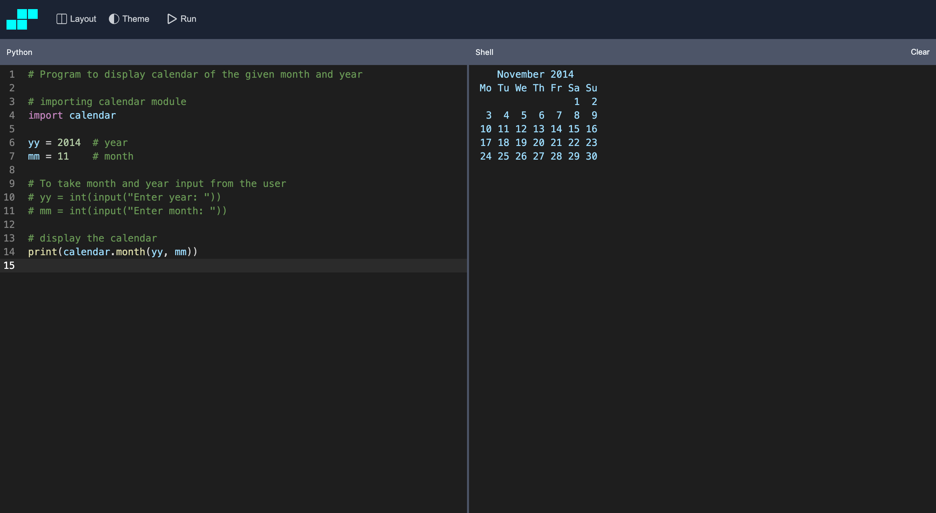Viewport: 936px width, 513px height.
Task: Click the Layout split-pane icon
Action: click(x=61, y=19)
